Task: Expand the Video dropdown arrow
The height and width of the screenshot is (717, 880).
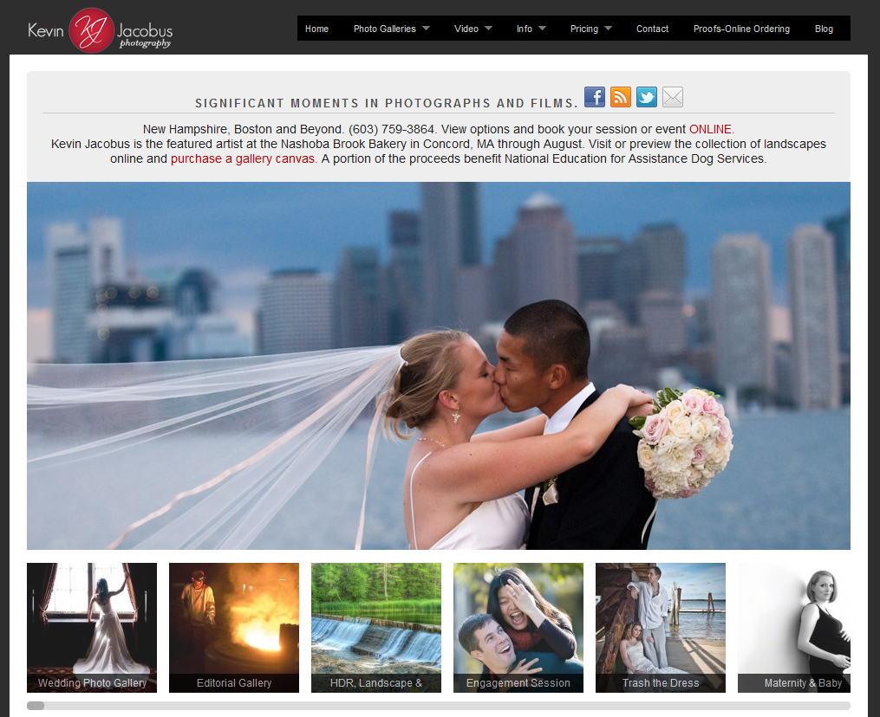Action: pos(488,28)
